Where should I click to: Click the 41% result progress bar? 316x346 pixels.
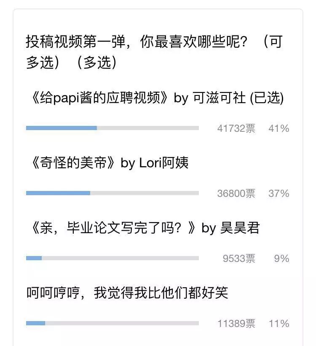(112, 128)
